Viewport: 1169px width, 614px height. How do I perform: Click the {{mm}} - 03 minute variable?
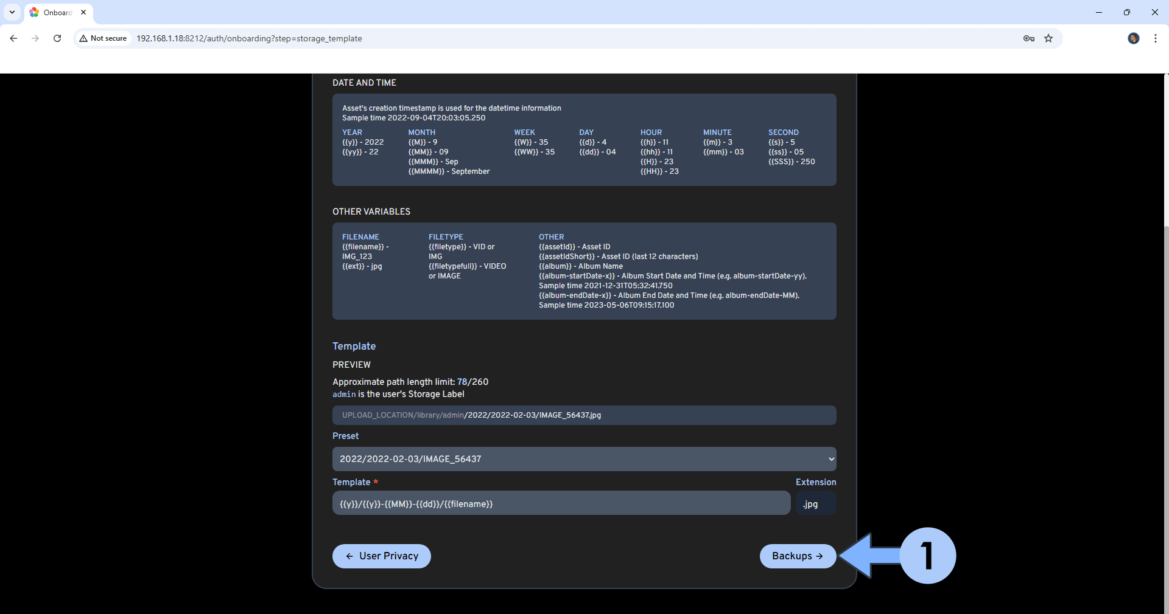click(x=723, y=152)
